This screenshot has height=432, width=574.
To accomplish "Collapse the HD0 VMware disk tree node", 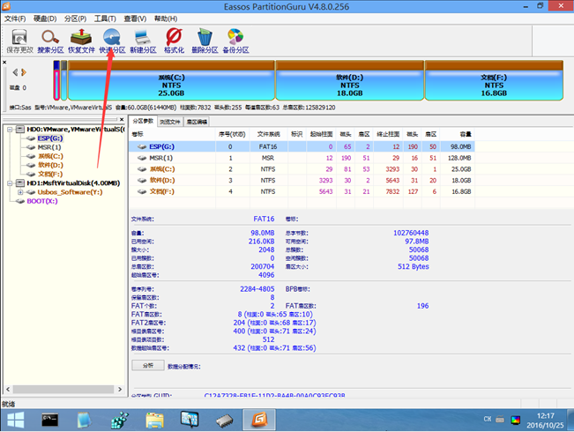I will click(x=10, y=130).
